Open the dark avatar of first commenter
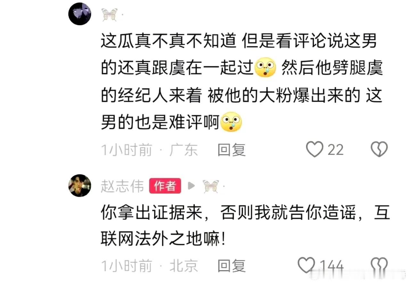This screenshot has height=284, width=410. coord(80,14)
